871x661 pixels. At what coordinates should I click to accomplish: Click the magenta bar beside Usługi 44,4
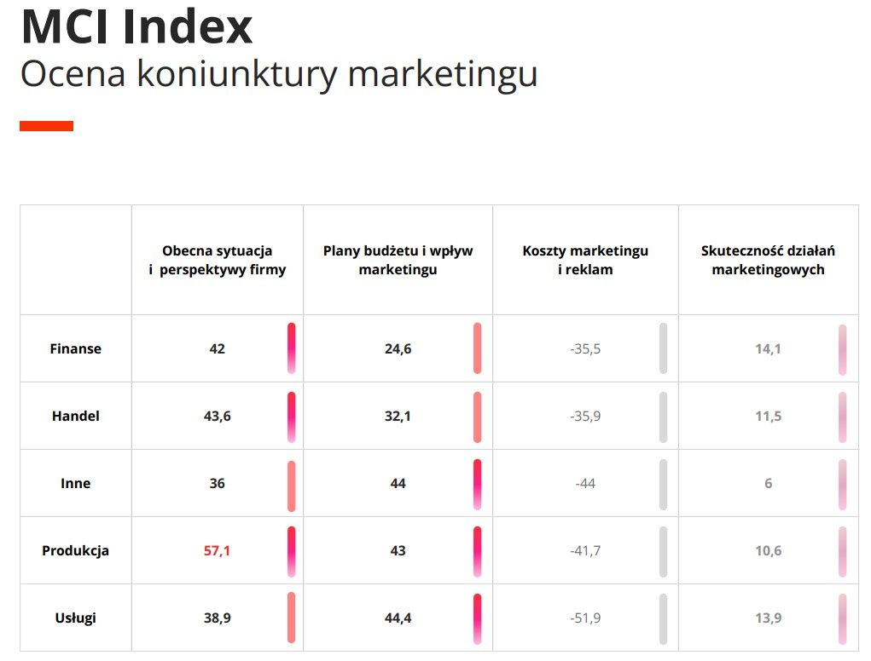point(478,619)
